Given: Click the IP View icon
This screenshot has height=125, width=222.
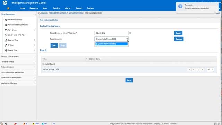Looking at the screenshot, I should tap(6, 45).
